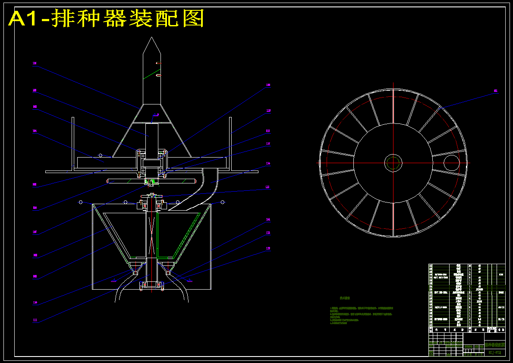The image size is (513, 363).
Task: Click the green center hub circle of disc
Action: pos(393,163)
